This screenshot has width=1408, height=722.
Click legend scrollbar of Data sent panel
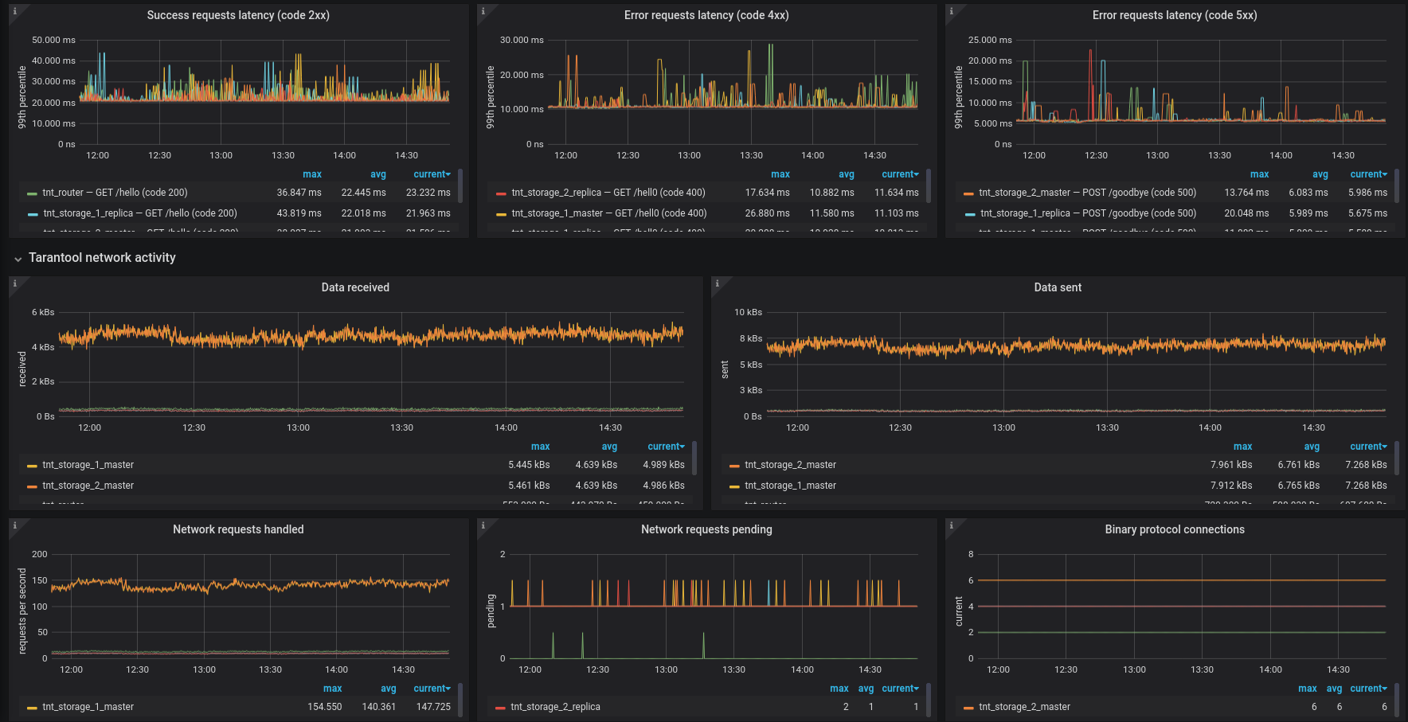tap(1397, 457)
